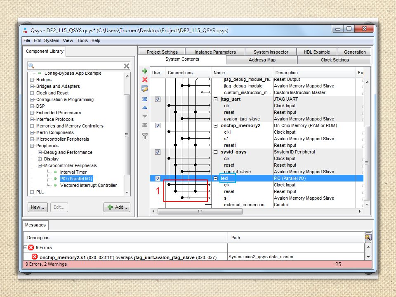Open the HDL Example tab
Viewport: 396px width, 297px height.
coord(317,52)
